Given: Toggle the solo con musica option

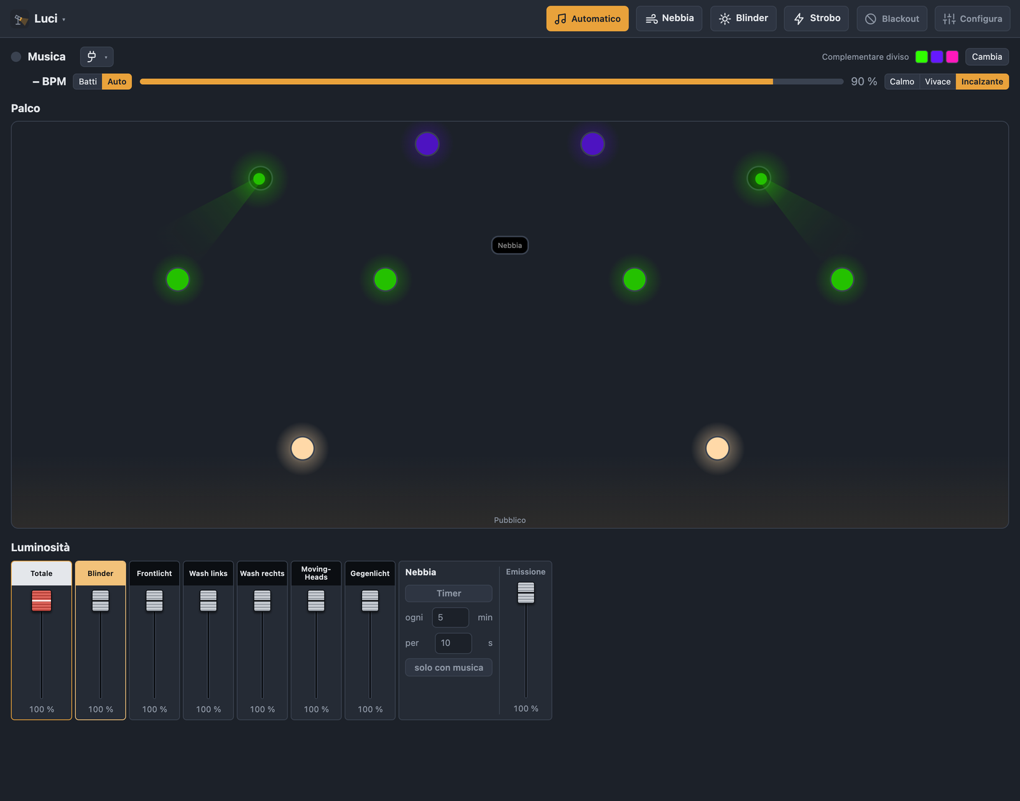Looking at the screenshot, I should 449,668.
